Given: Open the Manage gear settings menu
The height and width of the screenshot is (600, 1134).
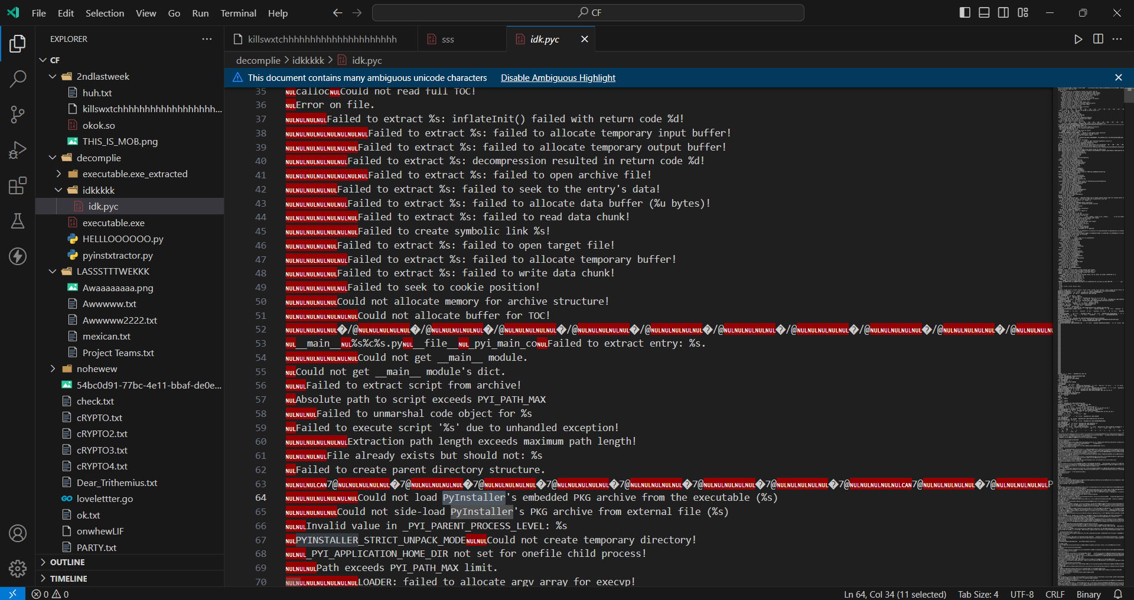Looking at the screenshot, I should [18, 568].
